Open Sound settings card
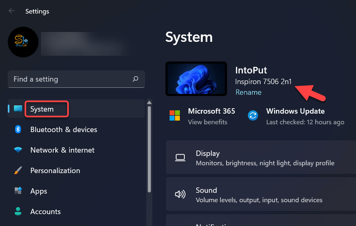356x226 pixels. pyautogui.click(x=261, y=194)
